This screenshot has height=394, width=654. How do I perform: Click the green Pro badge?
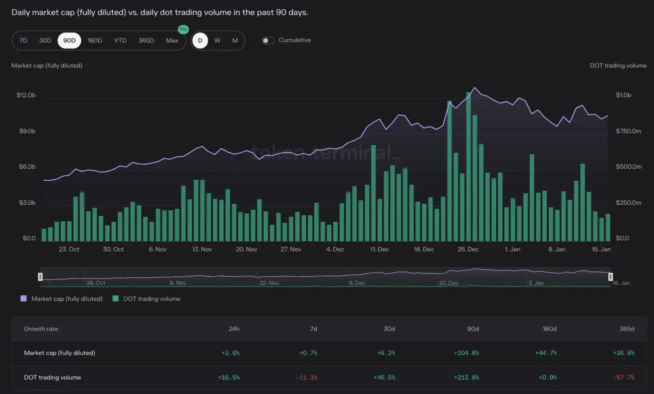tap(183, 30)
